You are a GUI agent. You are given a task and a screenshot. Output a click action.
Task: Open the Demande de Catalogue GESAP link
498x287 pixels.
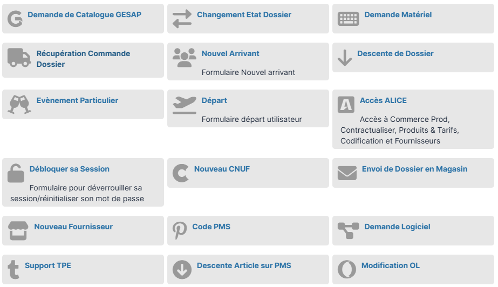(x=84, y=15)
